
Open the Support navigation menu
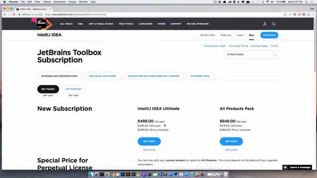coord(176,24)
